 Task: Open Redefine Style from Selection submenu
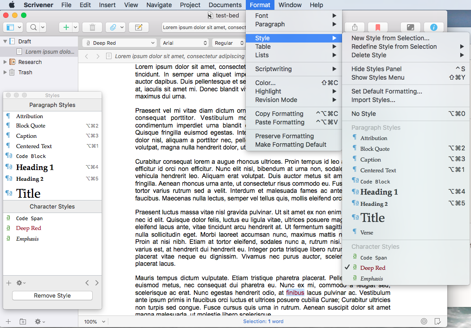point(406,47)
